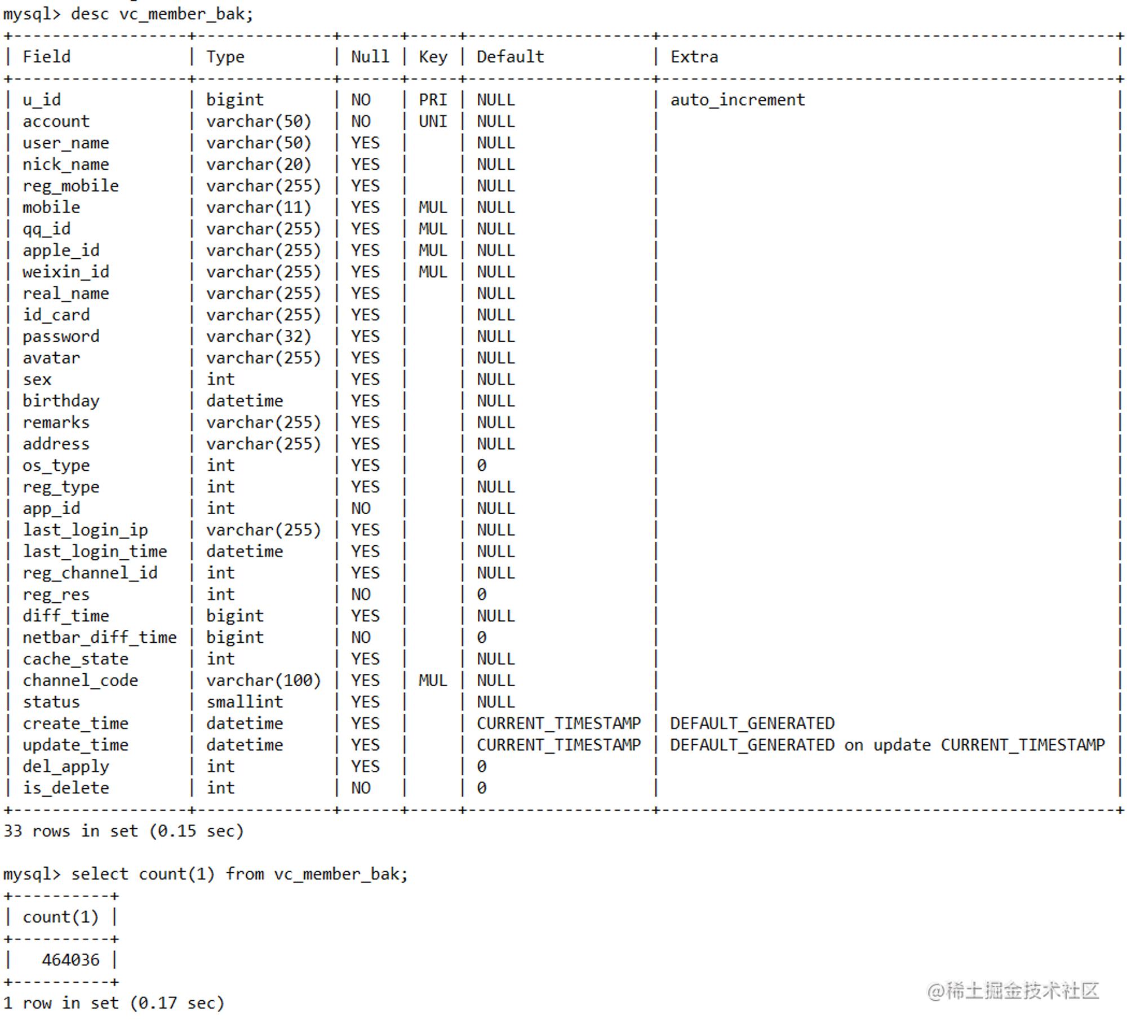Select the 'id_card' field name
1127x1029 pixels.
click(56, 315)
